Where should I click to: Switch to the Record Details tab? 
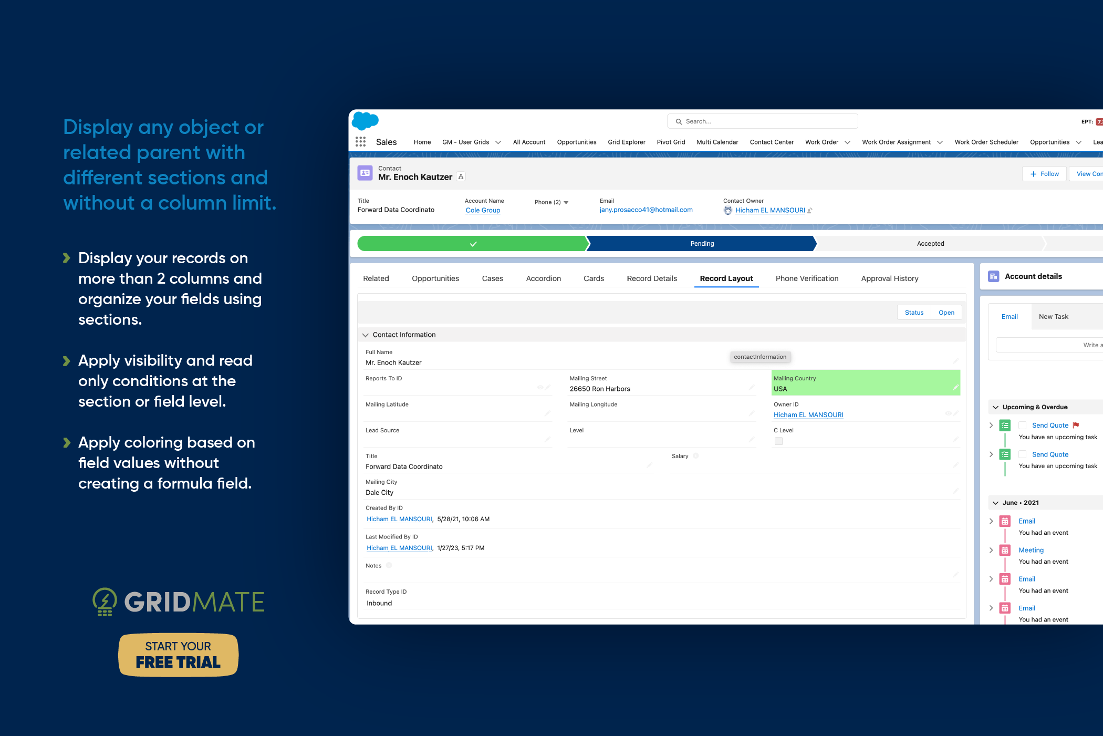click(x=651, y=278)
